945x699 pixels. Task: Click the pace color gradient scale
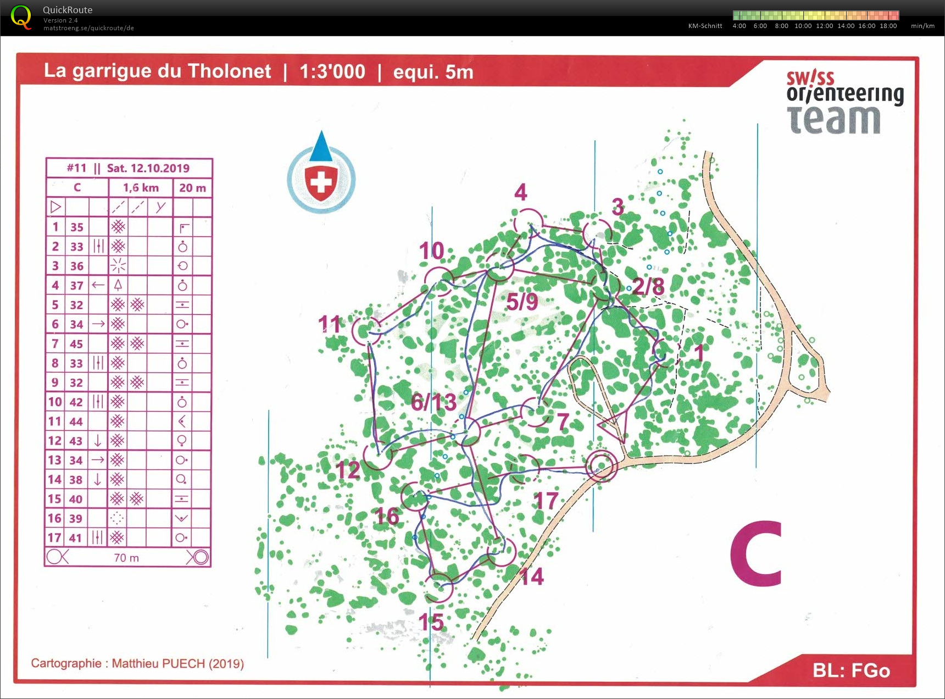(815, 15)
